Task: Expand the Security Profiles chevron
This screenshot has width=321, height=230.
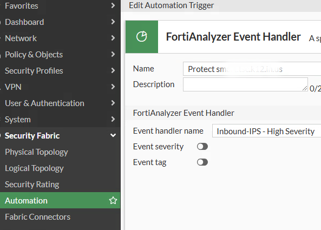Action: point(113,70)
